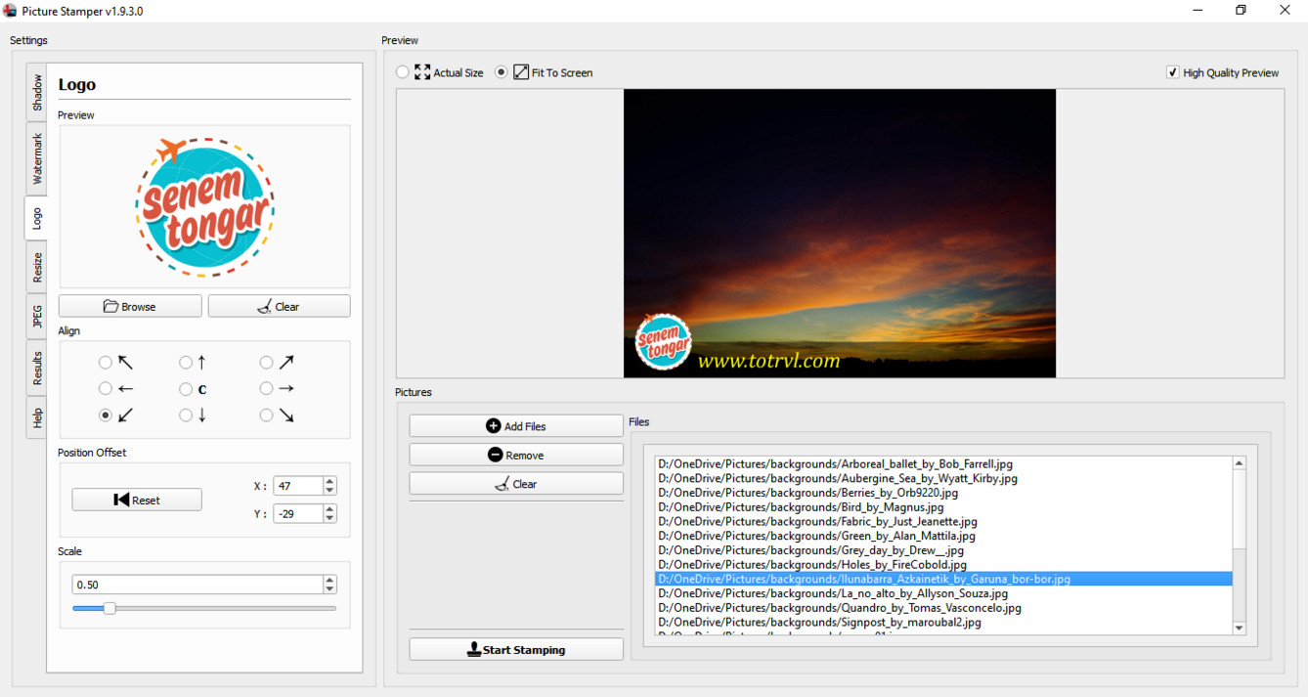This screenshot has width=1308, height=697.
Task: Browse for a logo file
Action: (x=130, y=306)
